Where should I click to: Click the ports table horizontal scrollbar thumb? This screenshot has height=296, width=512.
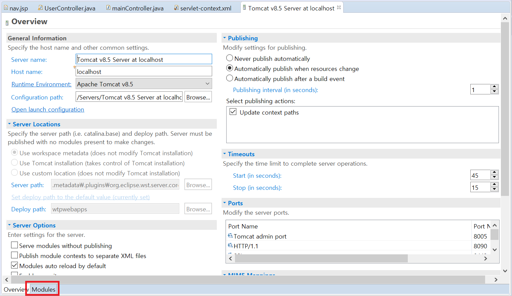[321, 258]
